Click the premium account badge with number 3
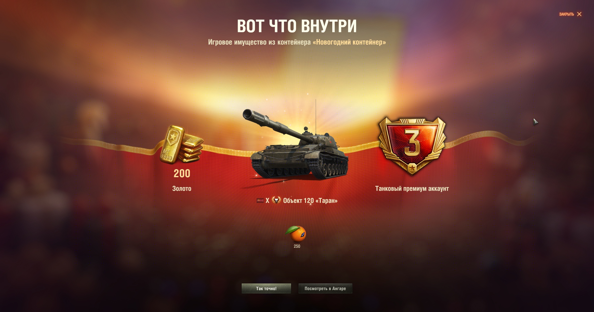The width and height of the screenshot is (594, 312). (x=412, y=146)
